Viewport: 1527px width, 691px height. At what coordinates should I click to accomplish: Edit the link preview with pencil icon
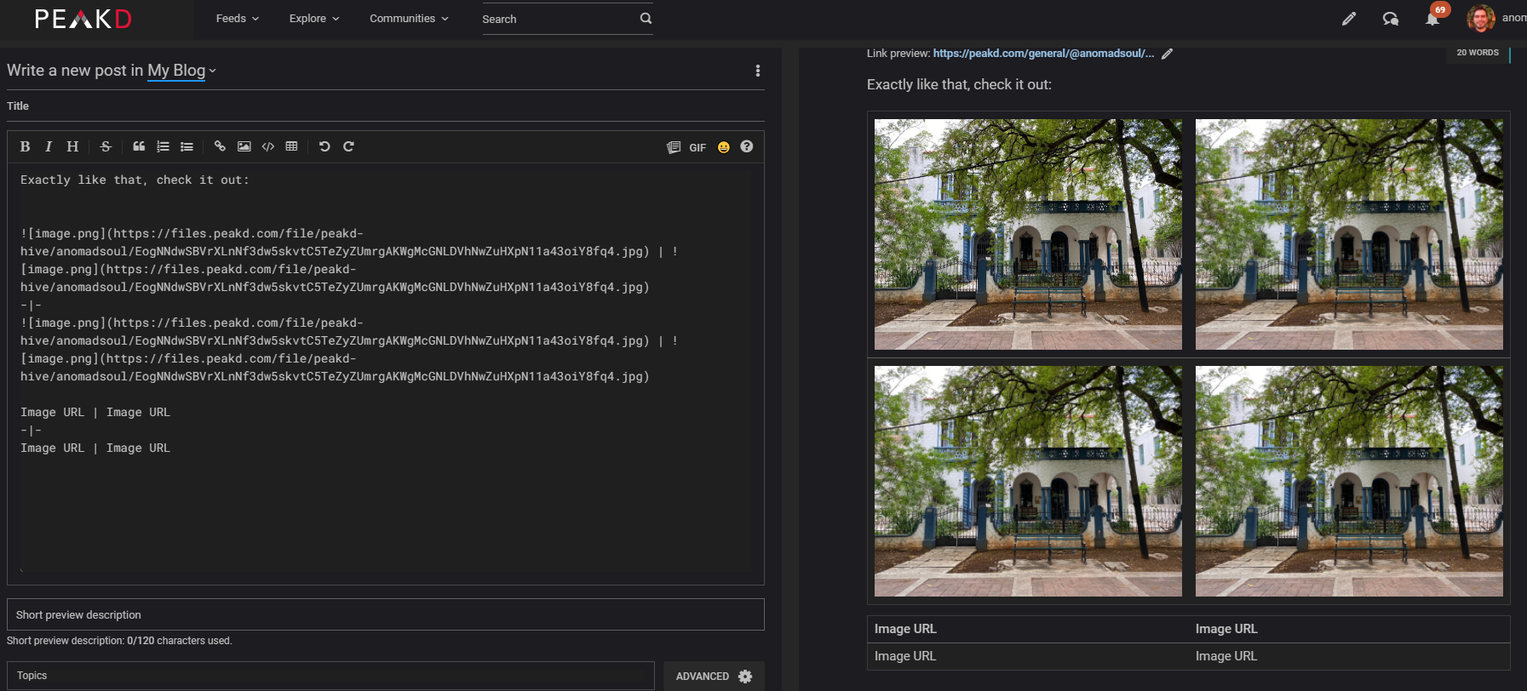point(1168,54)
